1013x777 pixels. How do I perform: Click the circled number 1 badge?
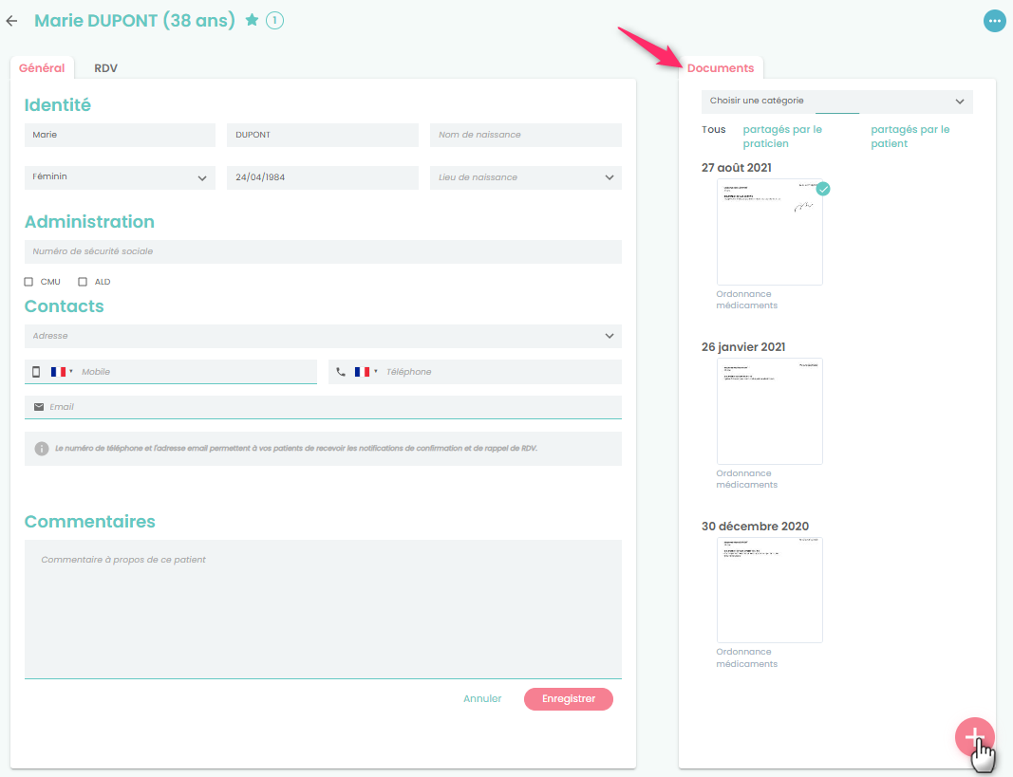(x=274, y=20)
